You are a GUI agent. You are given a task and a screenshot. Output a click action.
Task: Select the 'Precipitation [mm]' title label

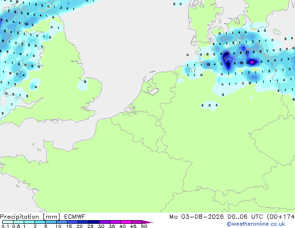(30, 217)
